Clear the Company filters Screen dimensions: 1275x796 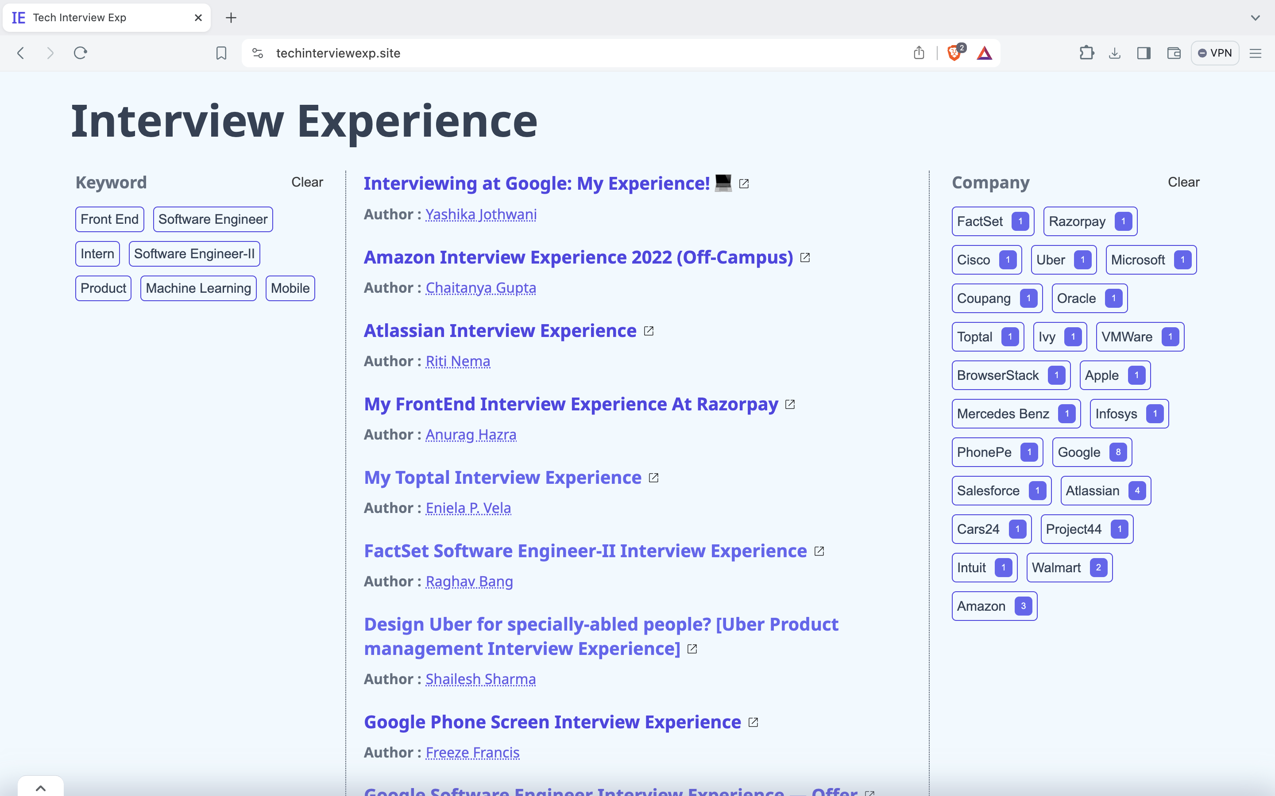point(1183,182)
